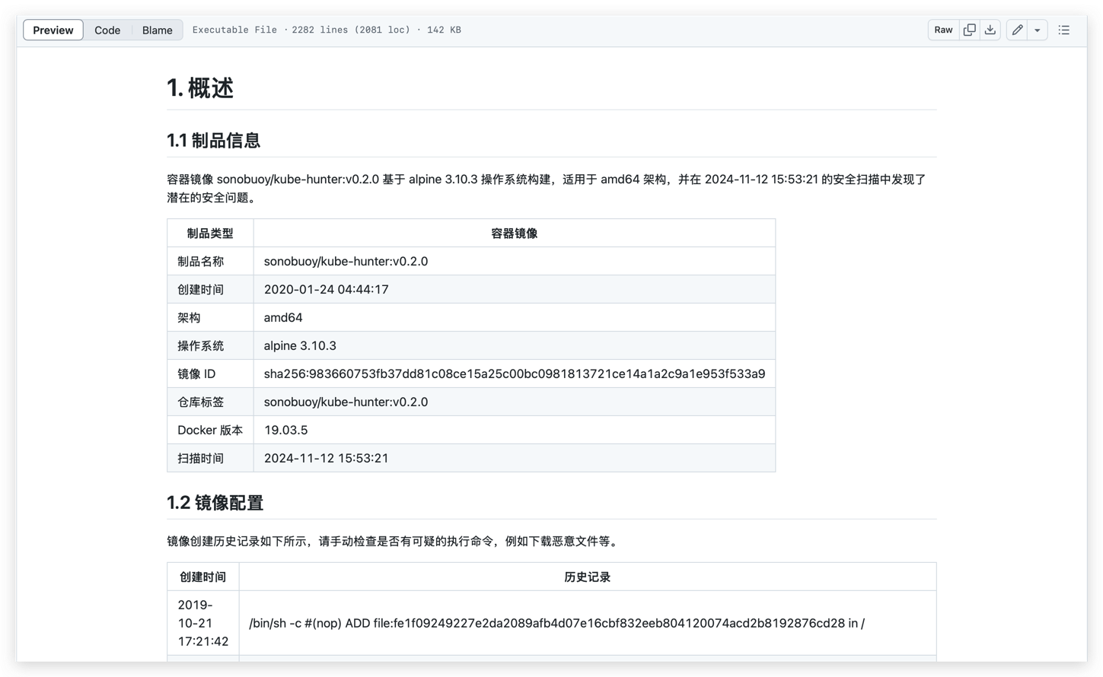This screenshot has width=1103, height=677.
Task: Click the 'Executable File' info text
Action: 234,30
